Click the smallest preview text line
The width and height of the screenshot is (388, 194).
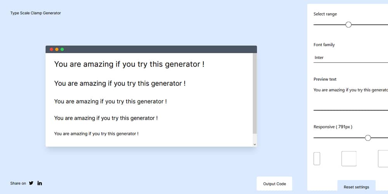coord(96,133)
